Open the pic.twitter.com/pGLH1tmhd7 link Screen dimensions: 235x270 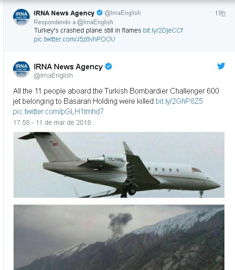[59, 112]
